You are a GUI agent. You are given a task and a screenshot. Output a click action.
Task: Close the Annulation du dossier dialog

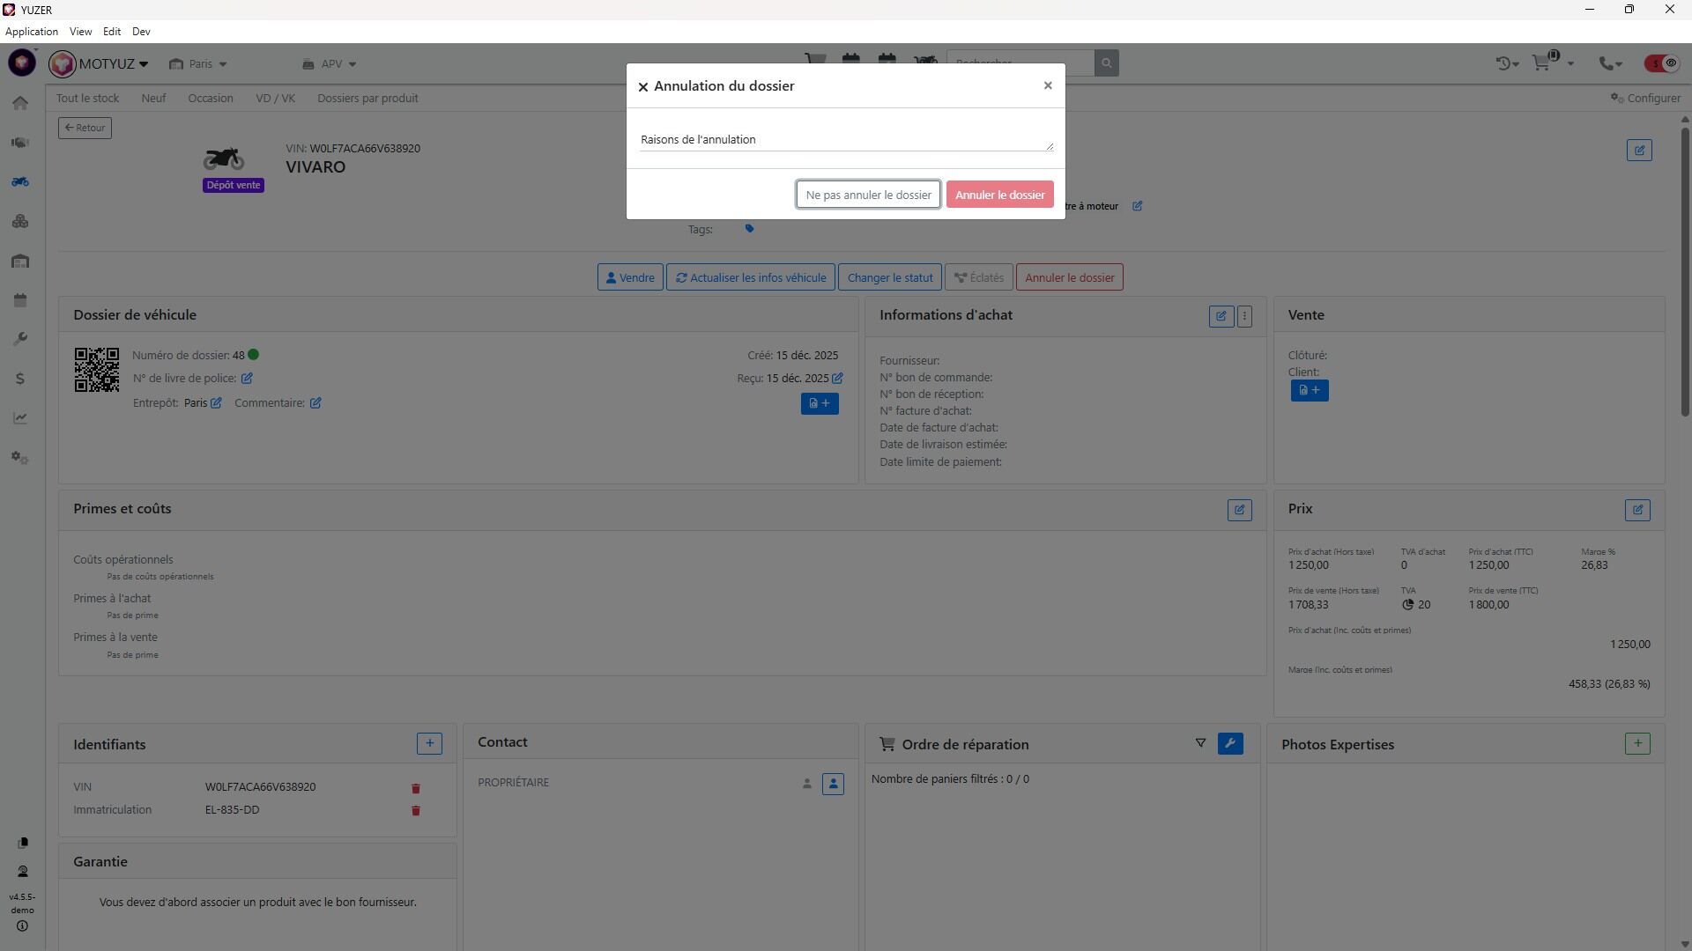pos(1047,85)
